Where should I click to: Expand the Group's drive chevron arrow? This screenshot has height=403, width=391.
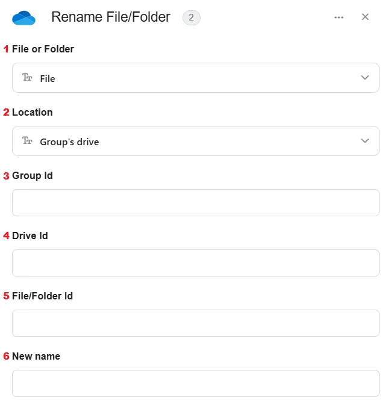coord(364,141)
